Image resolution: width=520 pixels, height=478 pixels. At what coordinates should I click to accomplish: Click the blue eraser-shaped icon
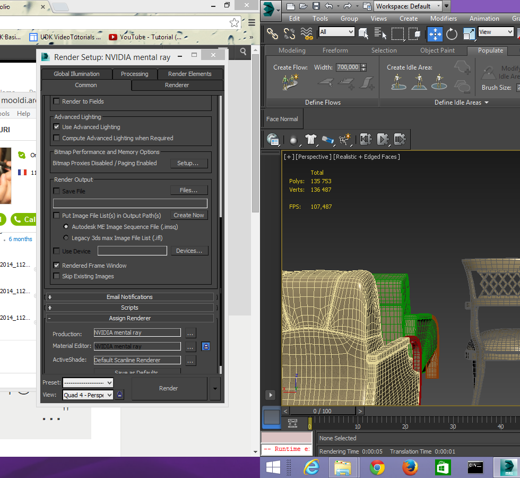tap(328, 139)
